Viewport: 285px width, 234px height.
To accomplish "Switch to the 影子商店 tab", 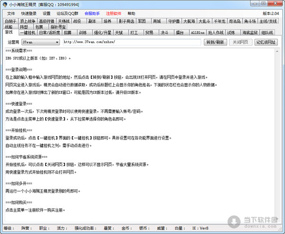I will (126, 21).
